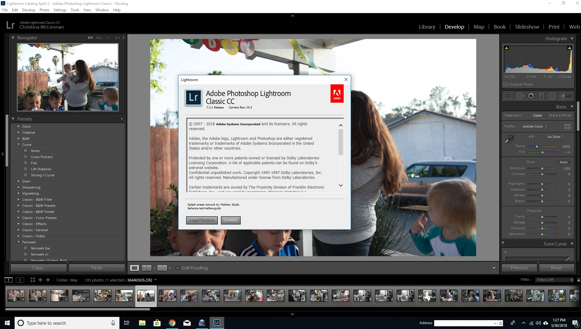Collapse the Presets panel
581x329 pixels.
[13, 119]
